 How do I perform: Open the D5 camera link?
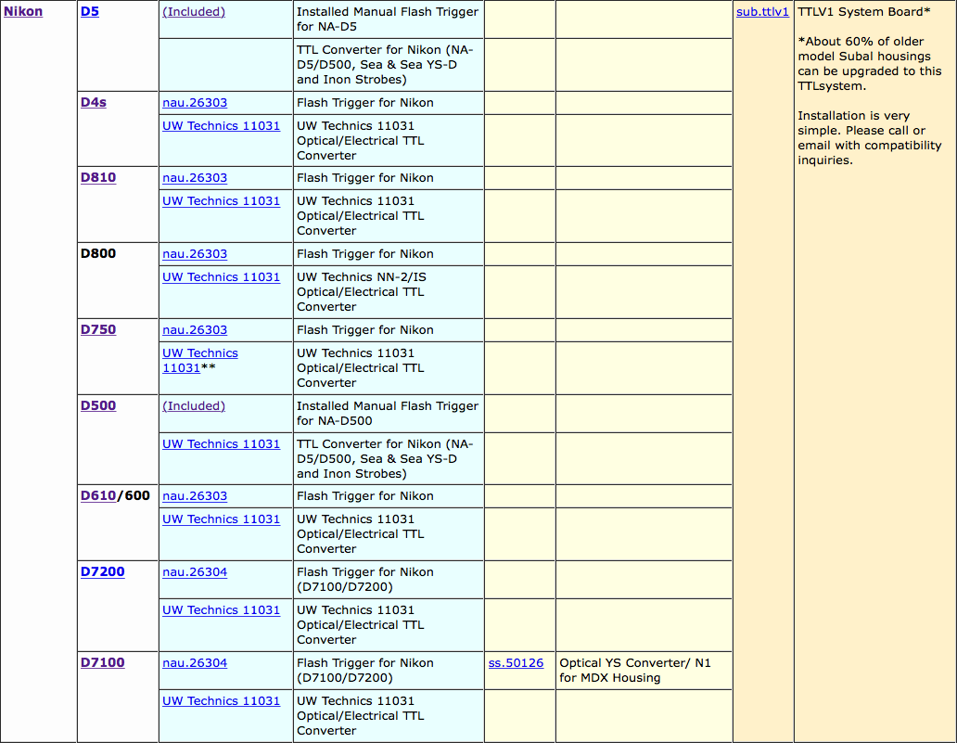[90, 12]
